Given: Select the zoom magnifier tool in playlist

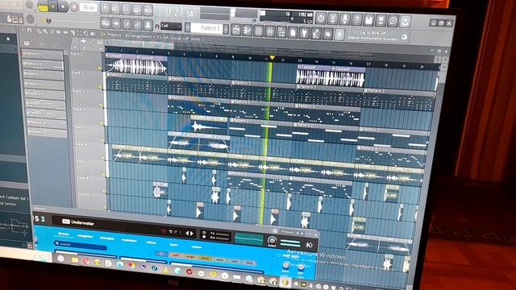Looking at the screenshot, I should tap(86, 33).
